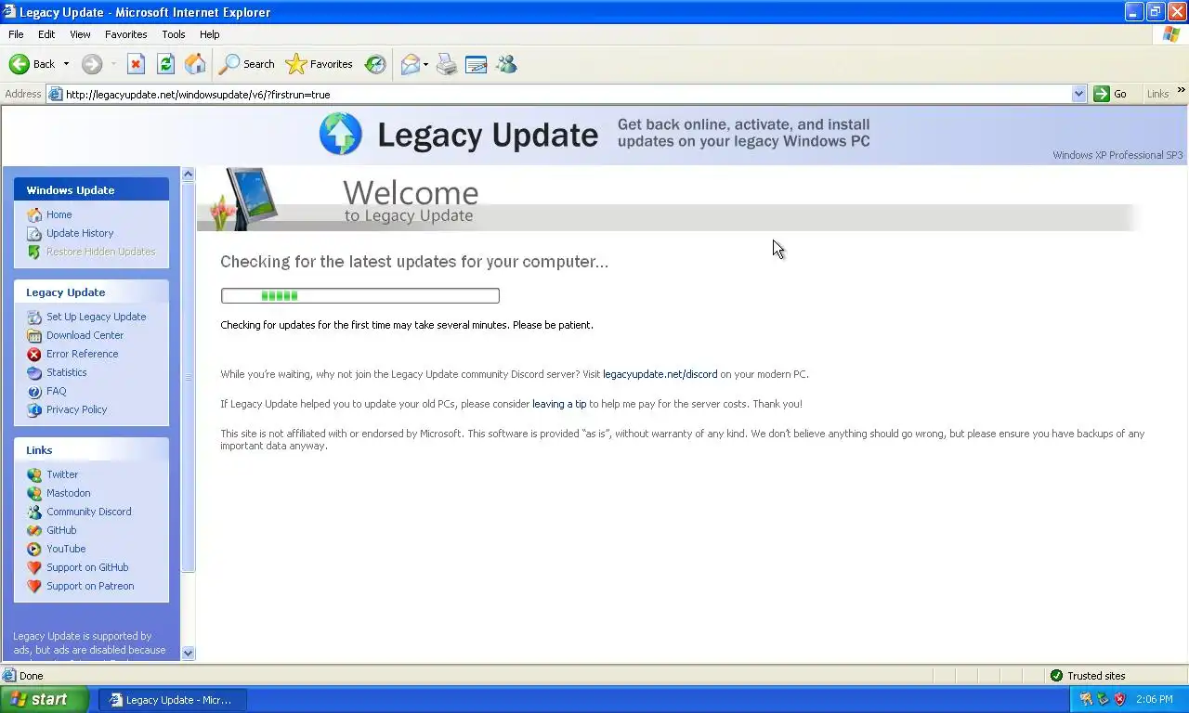Click the Legacy Update globe logo
This screenshot has height=713, width=1189.
340,135
